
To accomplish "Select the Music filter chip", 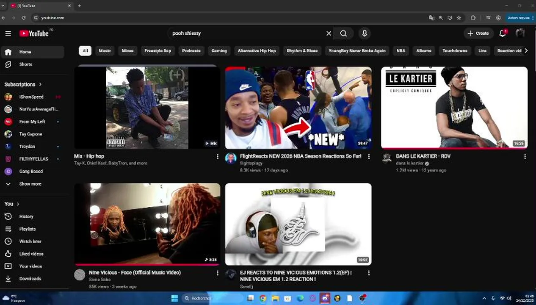I will coord(105,51).
